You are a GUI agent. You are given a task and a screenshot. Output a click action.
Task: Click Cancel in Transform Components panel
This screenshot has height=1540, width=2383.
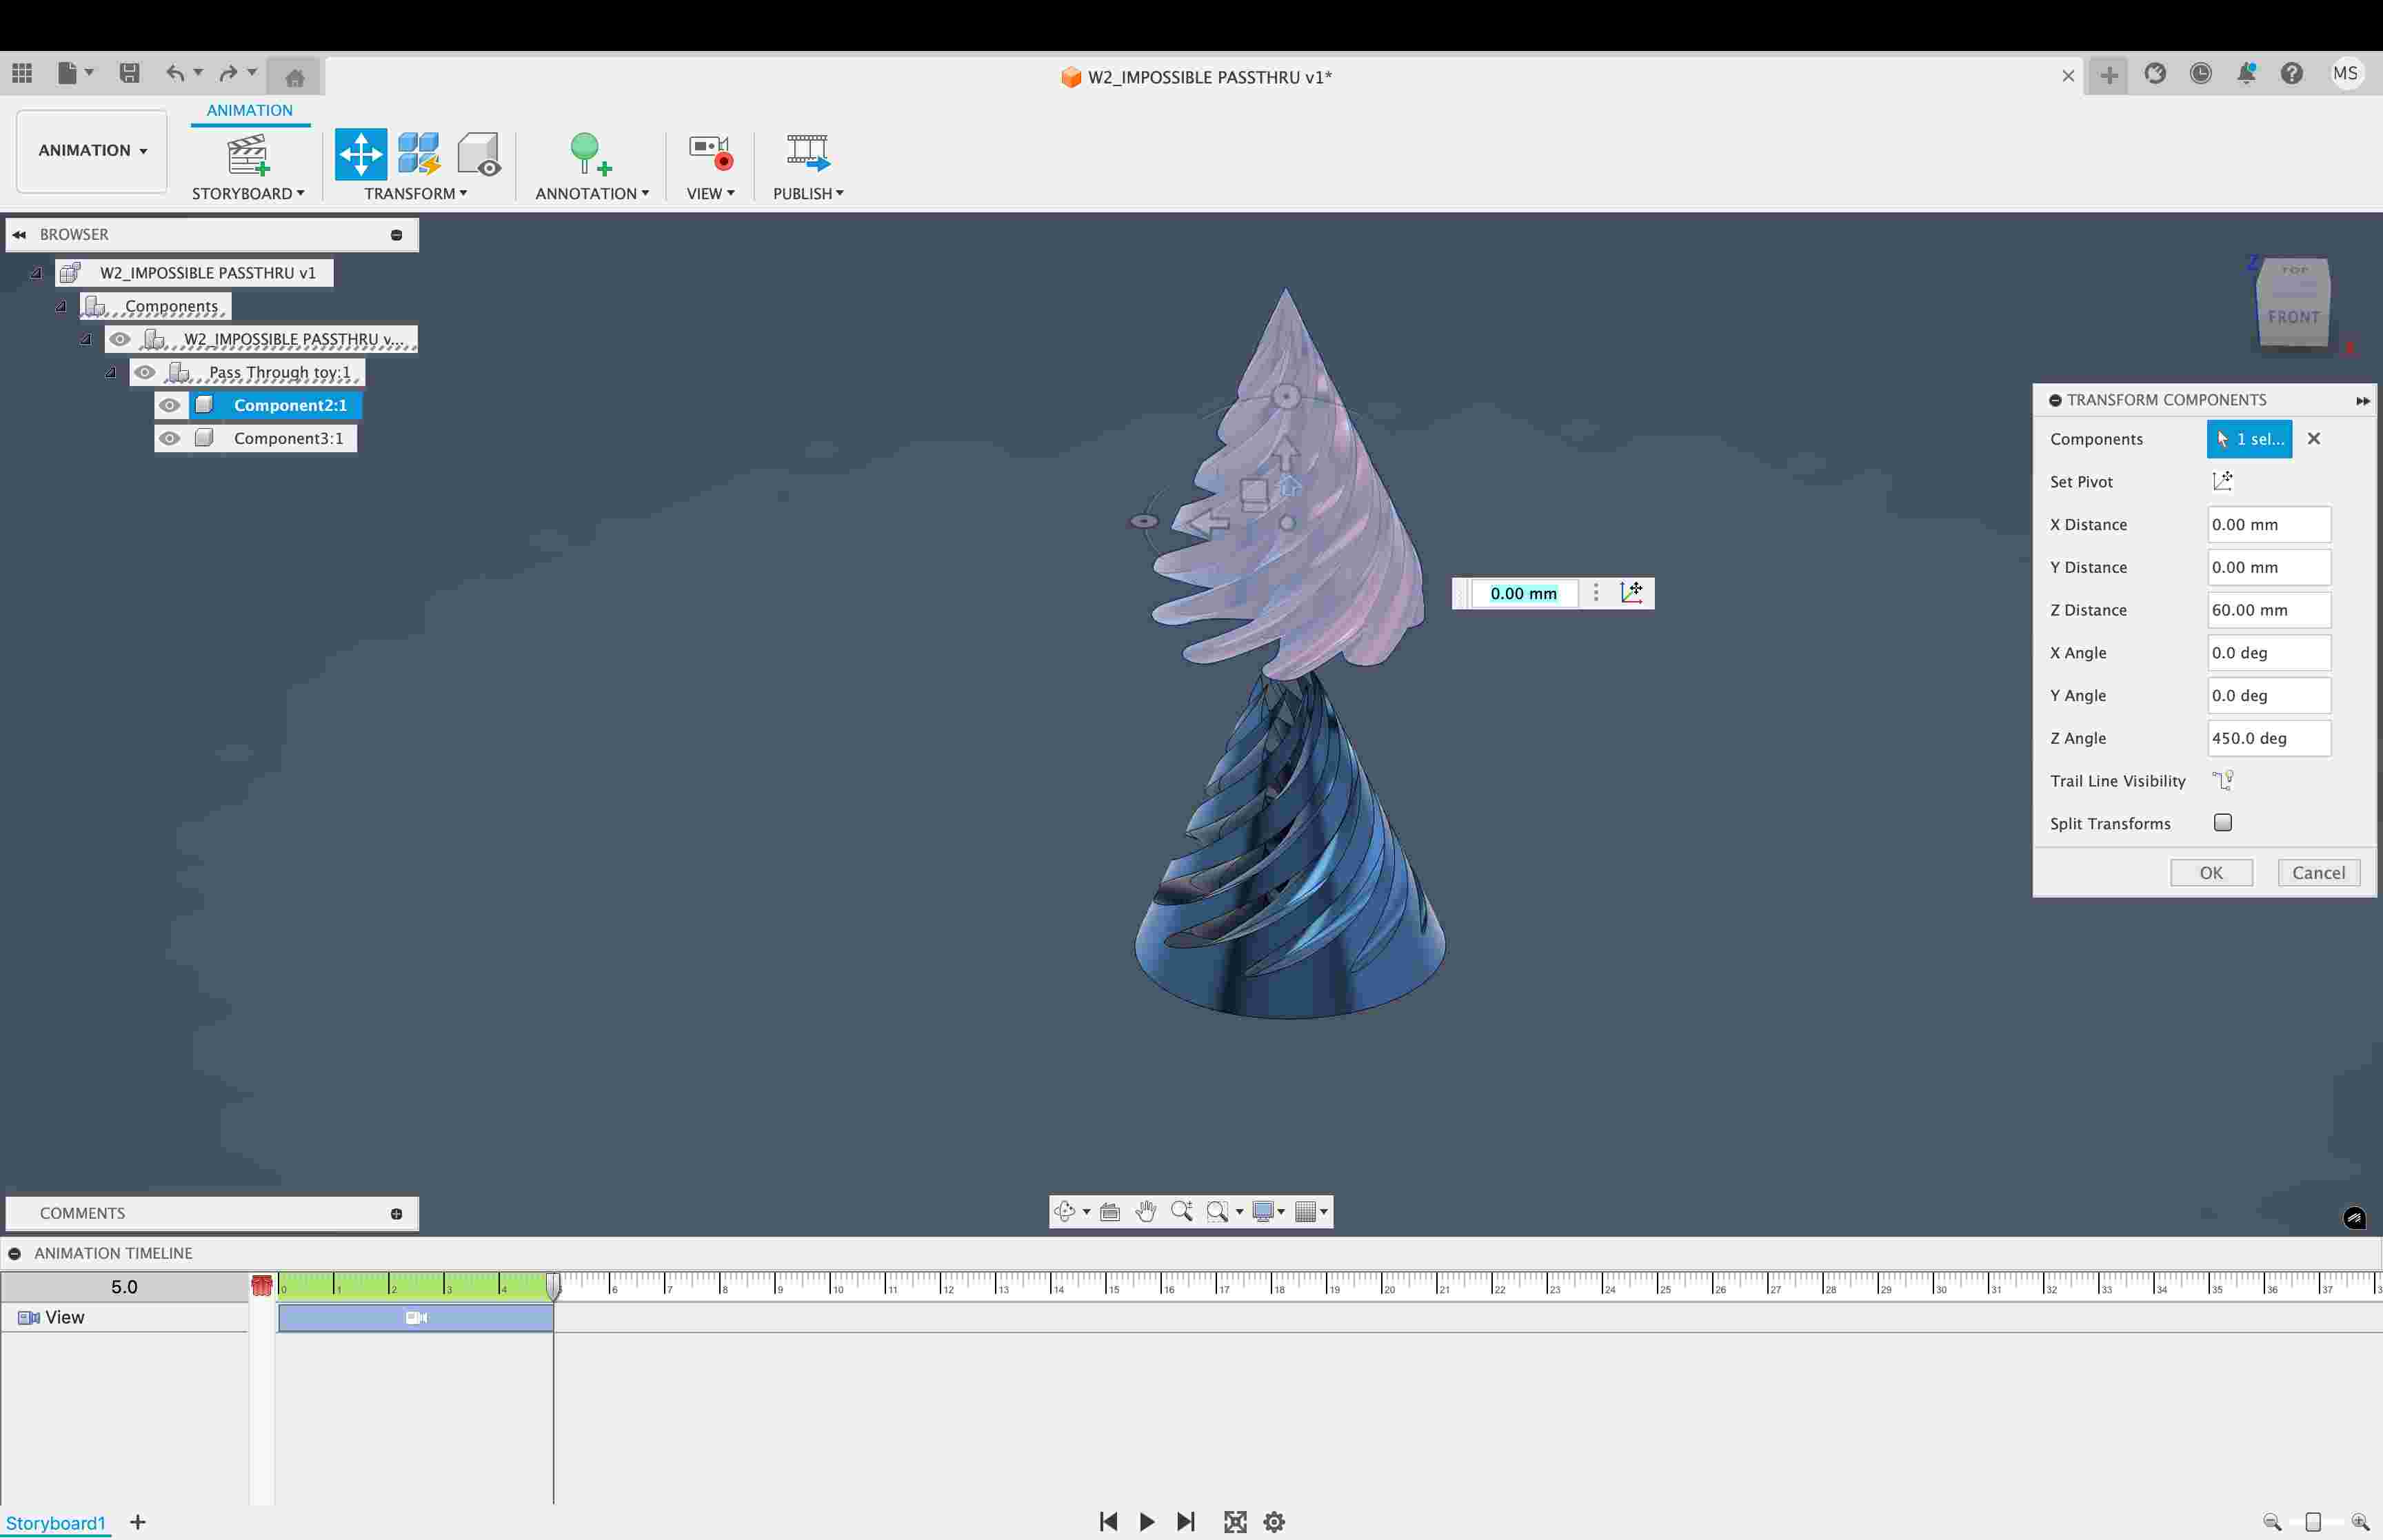pos(2318,872)
